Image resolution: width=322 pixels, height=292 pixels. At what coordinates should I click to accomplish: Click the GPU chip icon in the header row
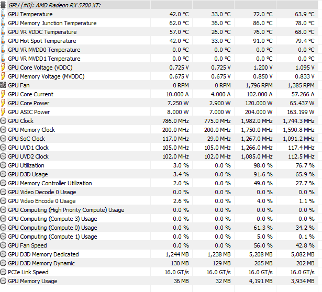pos(3,5)
